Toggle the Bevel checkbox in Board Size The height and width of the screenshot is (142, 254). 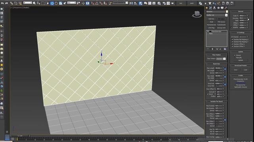(x=208, y=94)
